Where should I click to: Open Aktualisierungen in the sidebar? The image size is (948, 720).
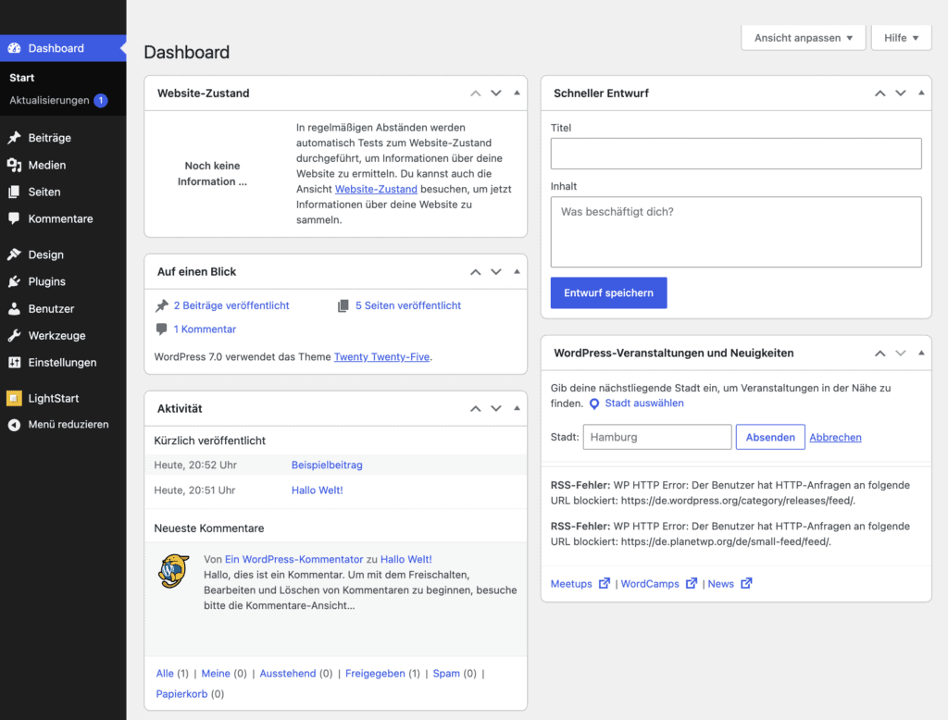(x=50, y=100)
